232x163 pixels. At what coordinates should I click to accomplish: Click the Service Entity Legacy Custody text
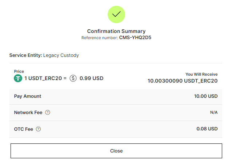[x=44, y=55]
